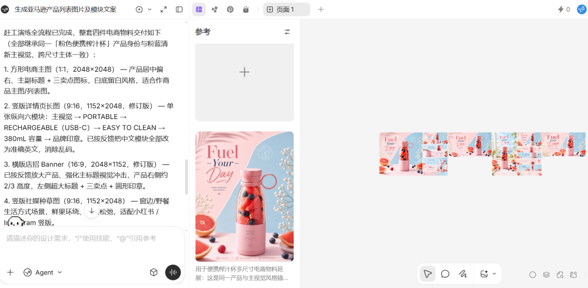The width and height of the screenshot is (588, 288).
Task: Open the layers stack panel
Action: click(547, 275)
